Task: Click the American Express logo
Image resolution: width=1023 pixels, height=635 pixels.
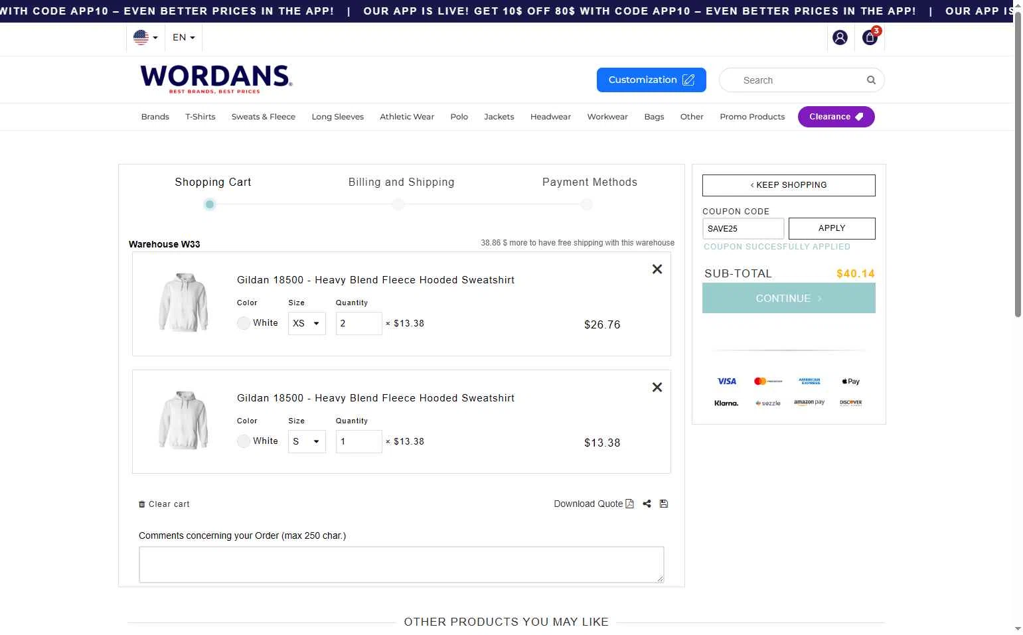Action: tap(809, 381)
